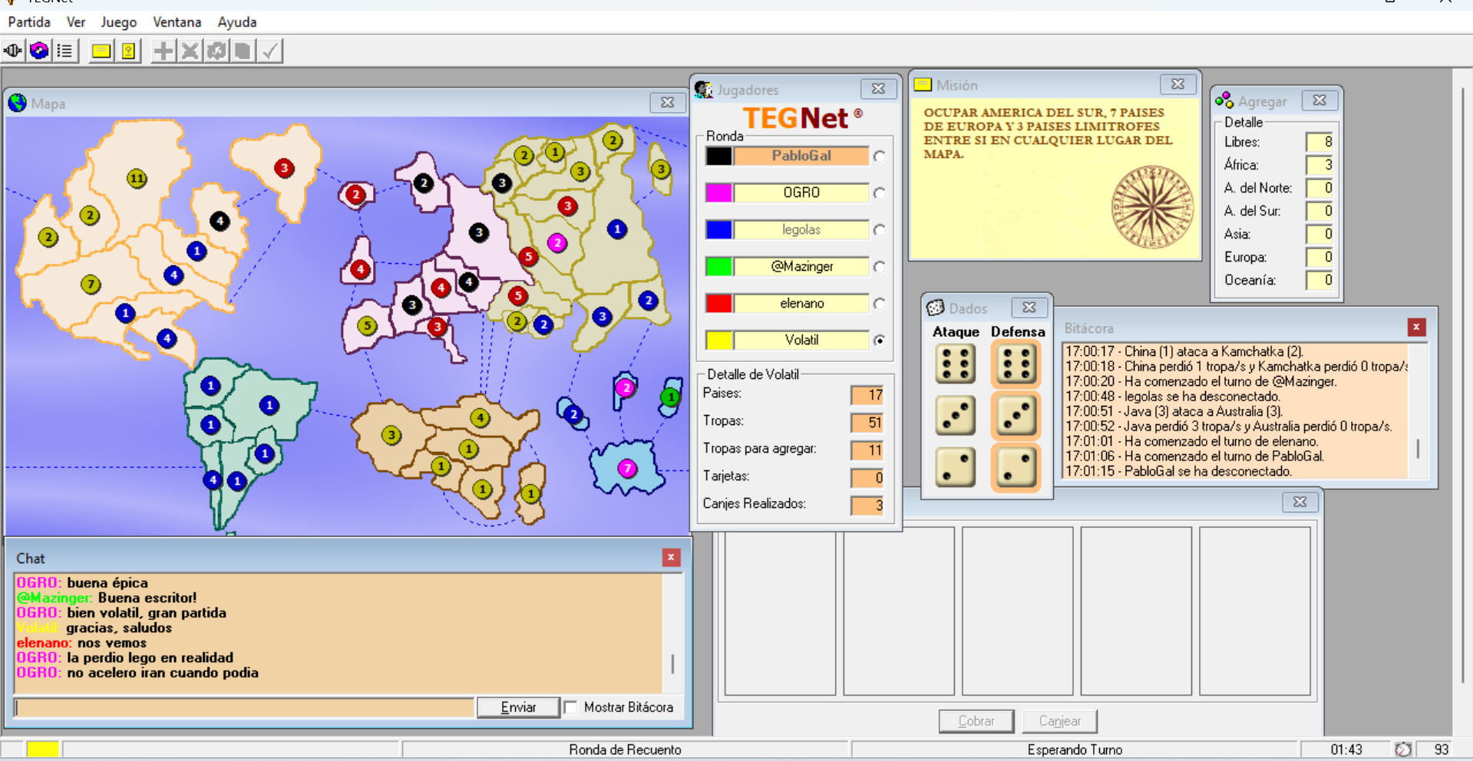The height and width of the screenshot is (761, 1473).
Task: Open the list view toolbar icon
Action: (x=65, y=51)
